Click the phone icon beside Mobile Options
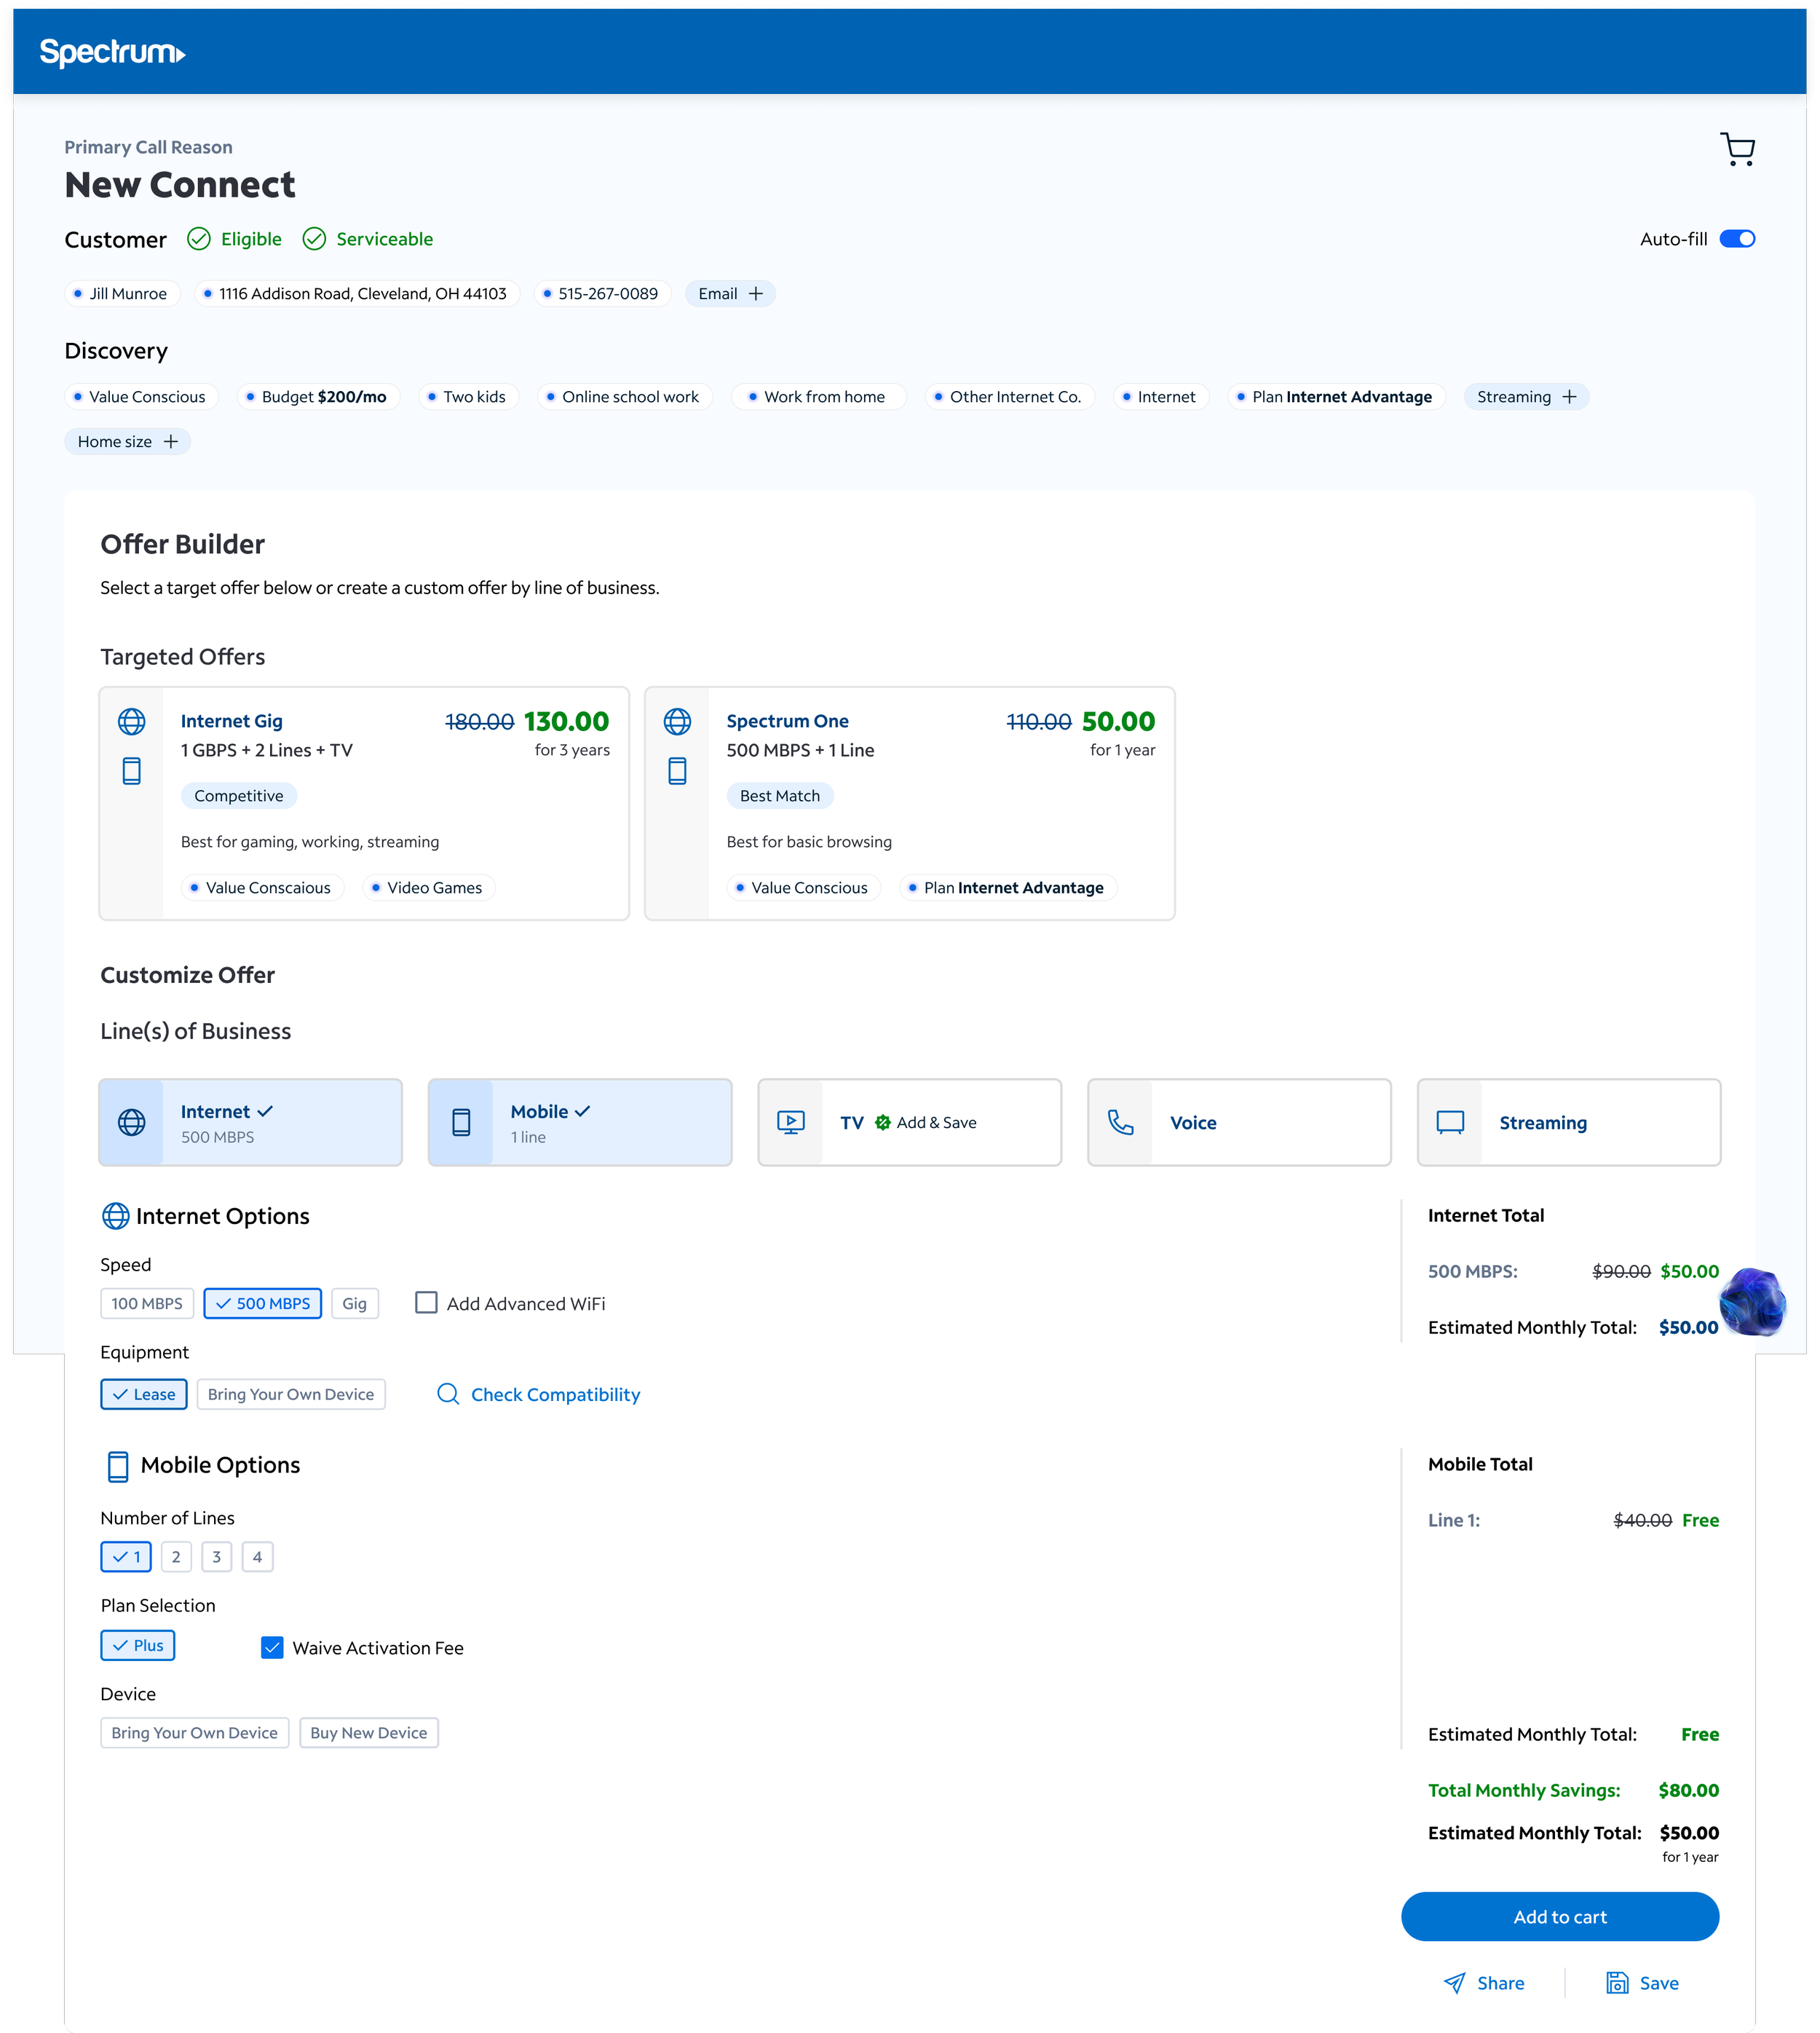 (118, 1466)
